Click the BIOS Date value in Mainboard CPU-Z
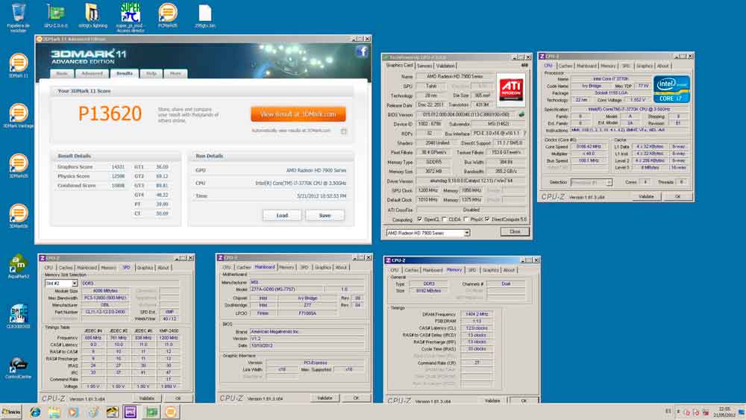This screenshot has width=746, height=420. (307, 345)
